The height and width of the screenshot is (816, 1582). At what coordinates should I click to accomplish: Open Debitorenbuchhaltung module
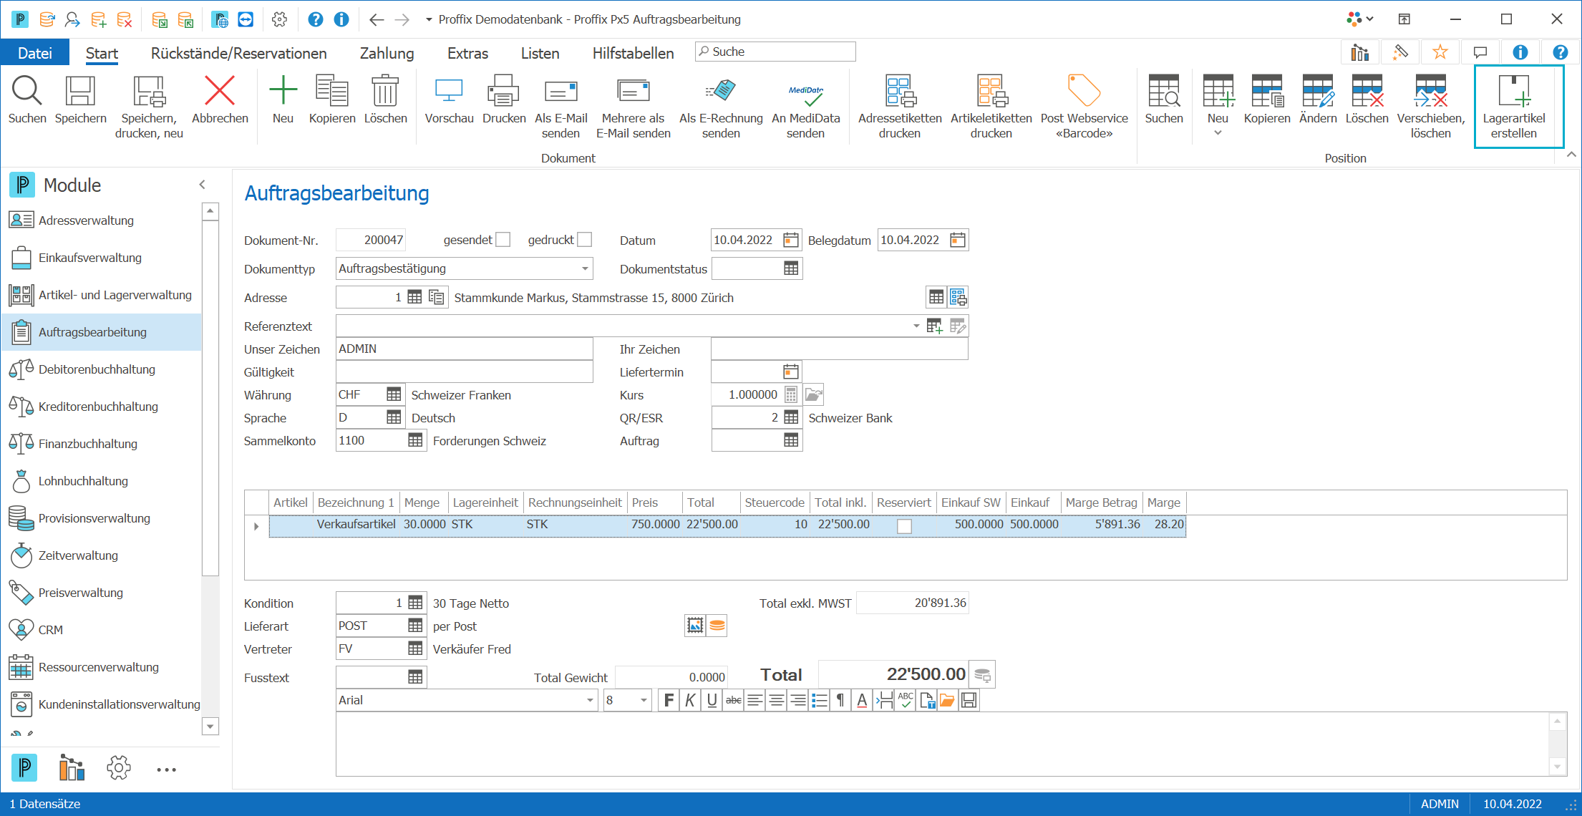coord(102,369)
